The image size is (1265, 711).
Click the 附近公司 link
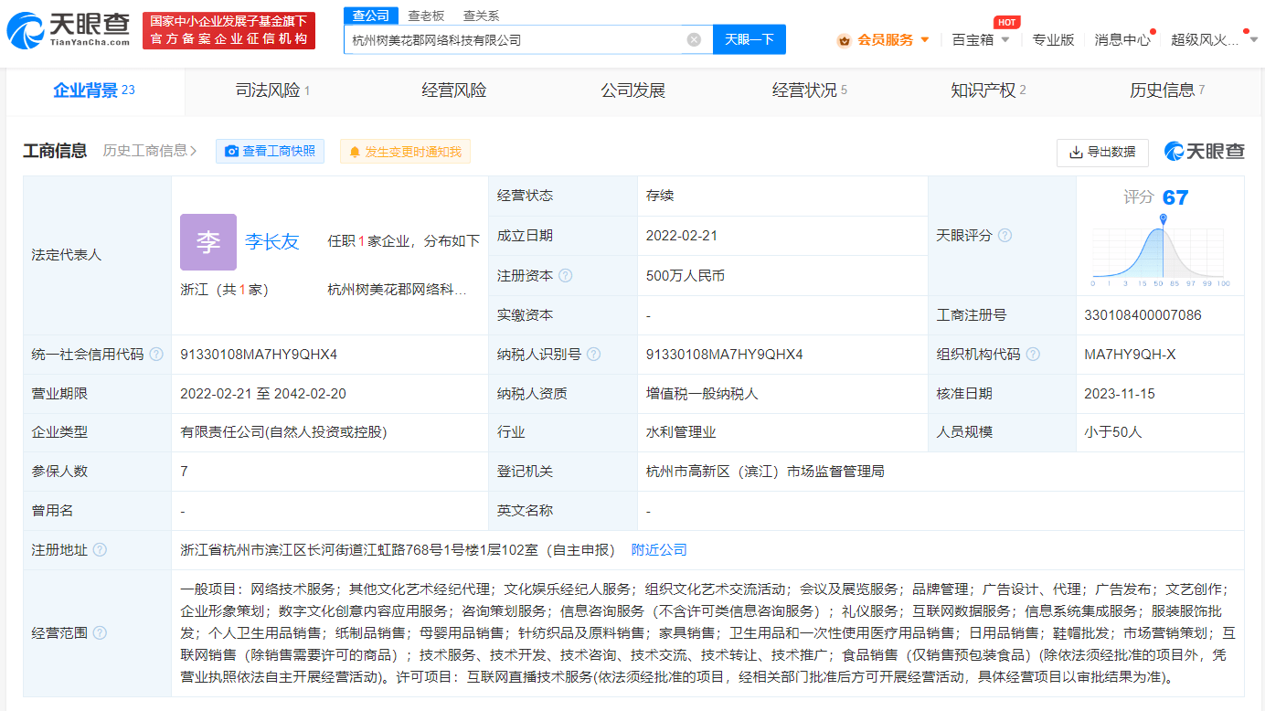click(x=659, y=550)
